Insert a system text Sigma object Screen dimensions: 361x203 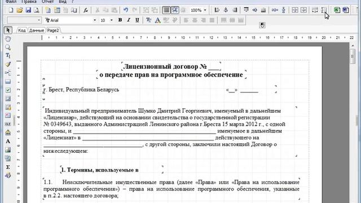click(x=8, y=167)
